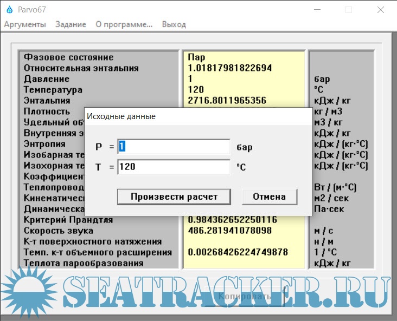Select the sound speed value 486.281941078098
This screenshot has width=397, height=321.
tap(231, 231)
